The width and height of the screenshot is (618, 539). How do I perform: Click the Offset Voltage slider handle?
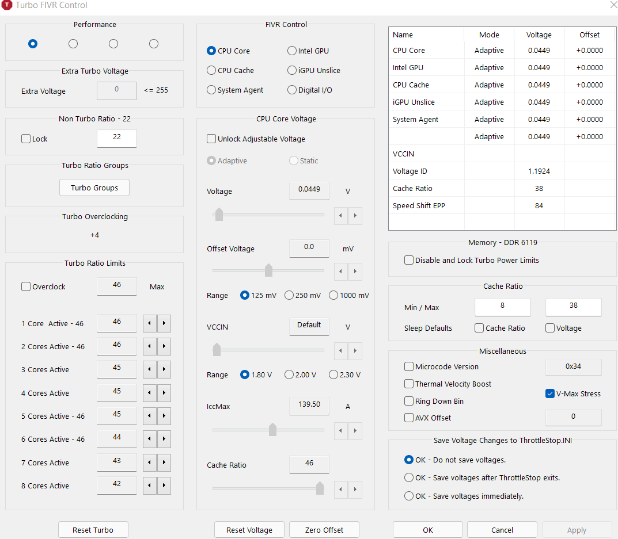tap(268, 270)
